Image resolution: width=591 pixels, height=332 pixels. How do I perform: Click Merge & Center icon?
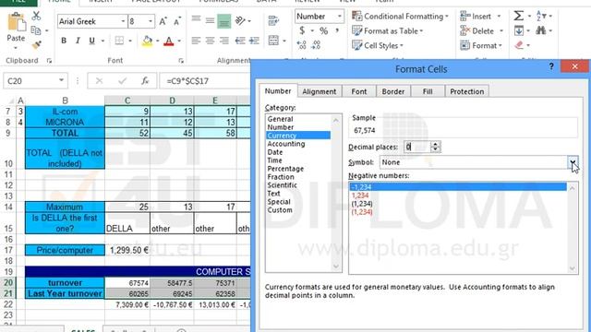273,41
